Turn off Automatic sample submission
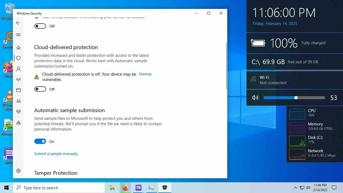The height and width of the screenshot is (193, 343). [40, 141]
